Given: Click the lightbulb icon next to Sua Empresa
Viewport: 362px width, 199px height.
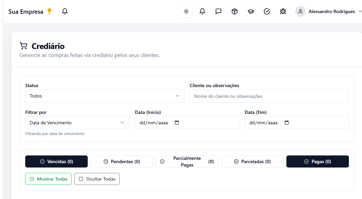Looking at the screenshot, I should pyautogui.click(x=49, y=11).
